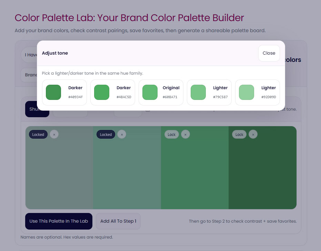Remove the lightest gray-green palette color with ×
This screenshot has height=251, width=321.
pyautogui.click(x=54, y=134)
